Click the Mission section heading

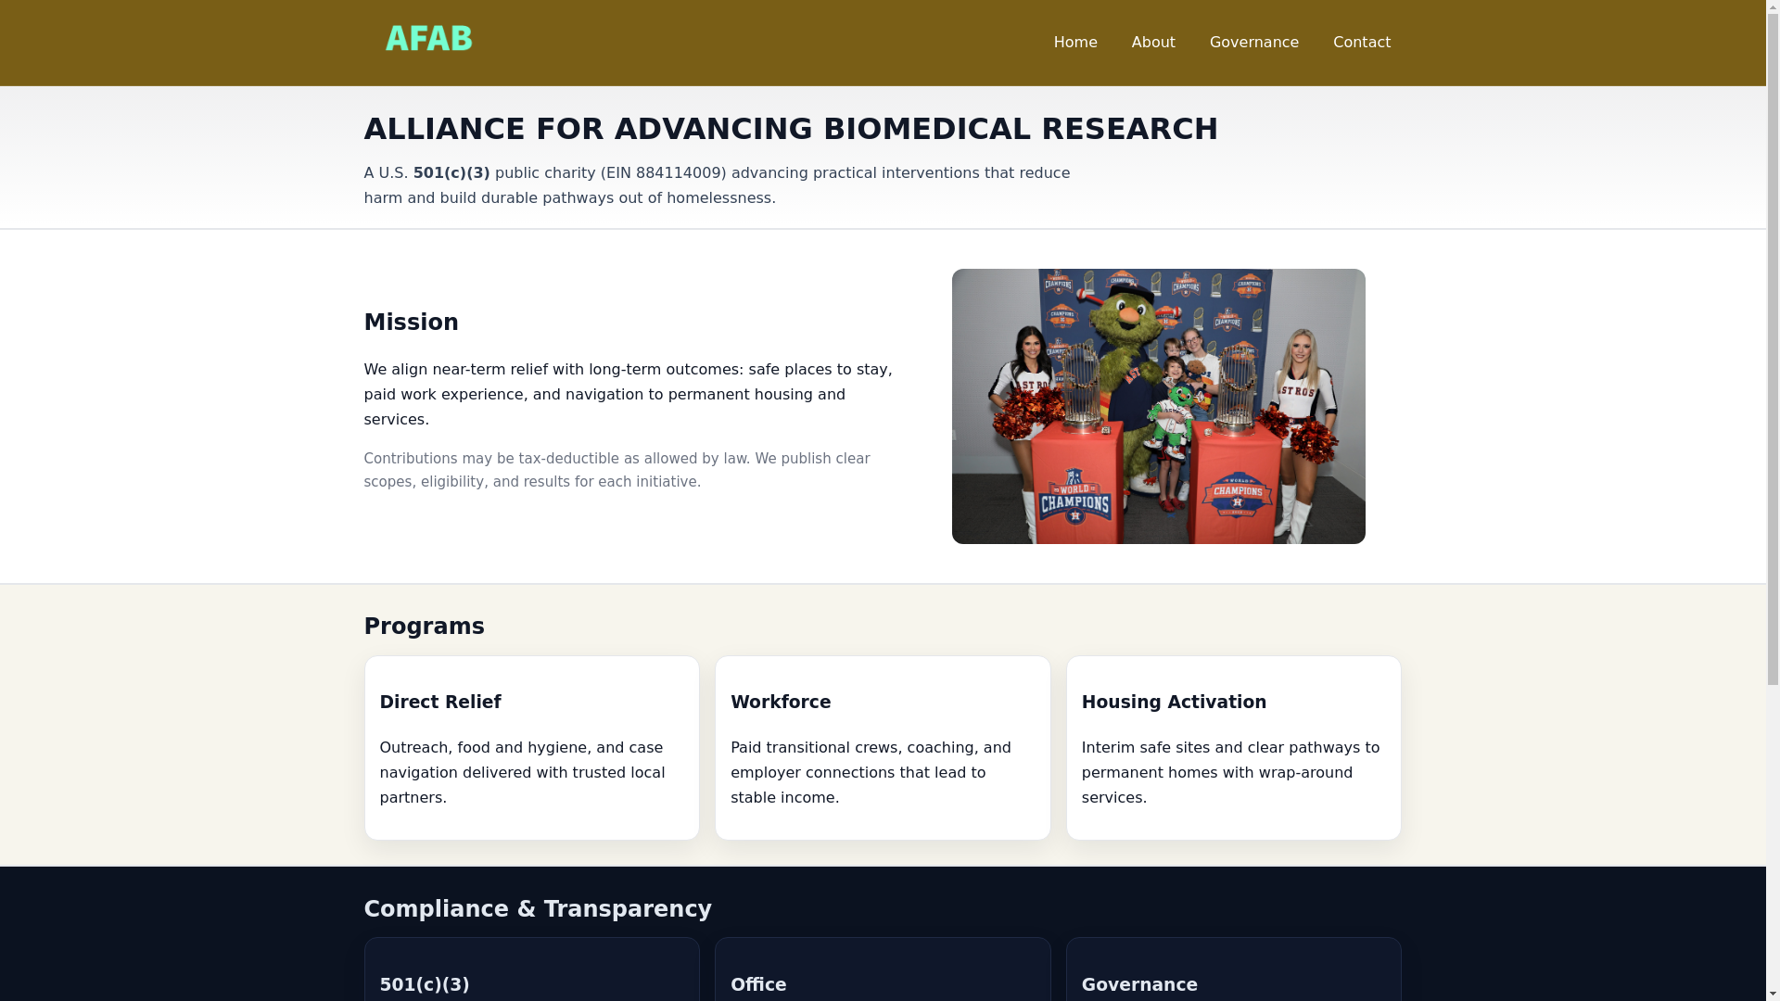pos(411,323)
